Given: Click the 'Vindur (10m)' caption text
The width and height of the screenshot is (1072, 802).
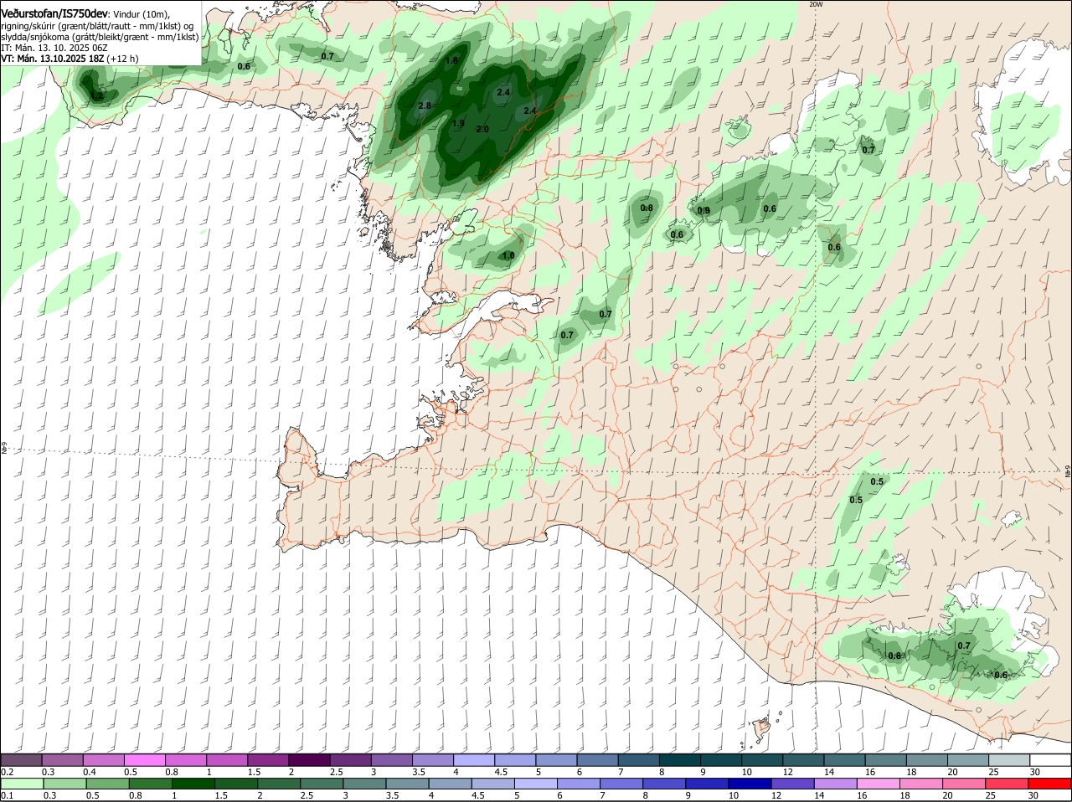Looking at the screenshot, I should coord(141,15).
